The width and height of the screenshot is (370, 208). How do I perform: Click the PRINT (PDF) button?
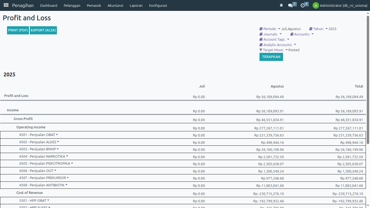point(18,30)
